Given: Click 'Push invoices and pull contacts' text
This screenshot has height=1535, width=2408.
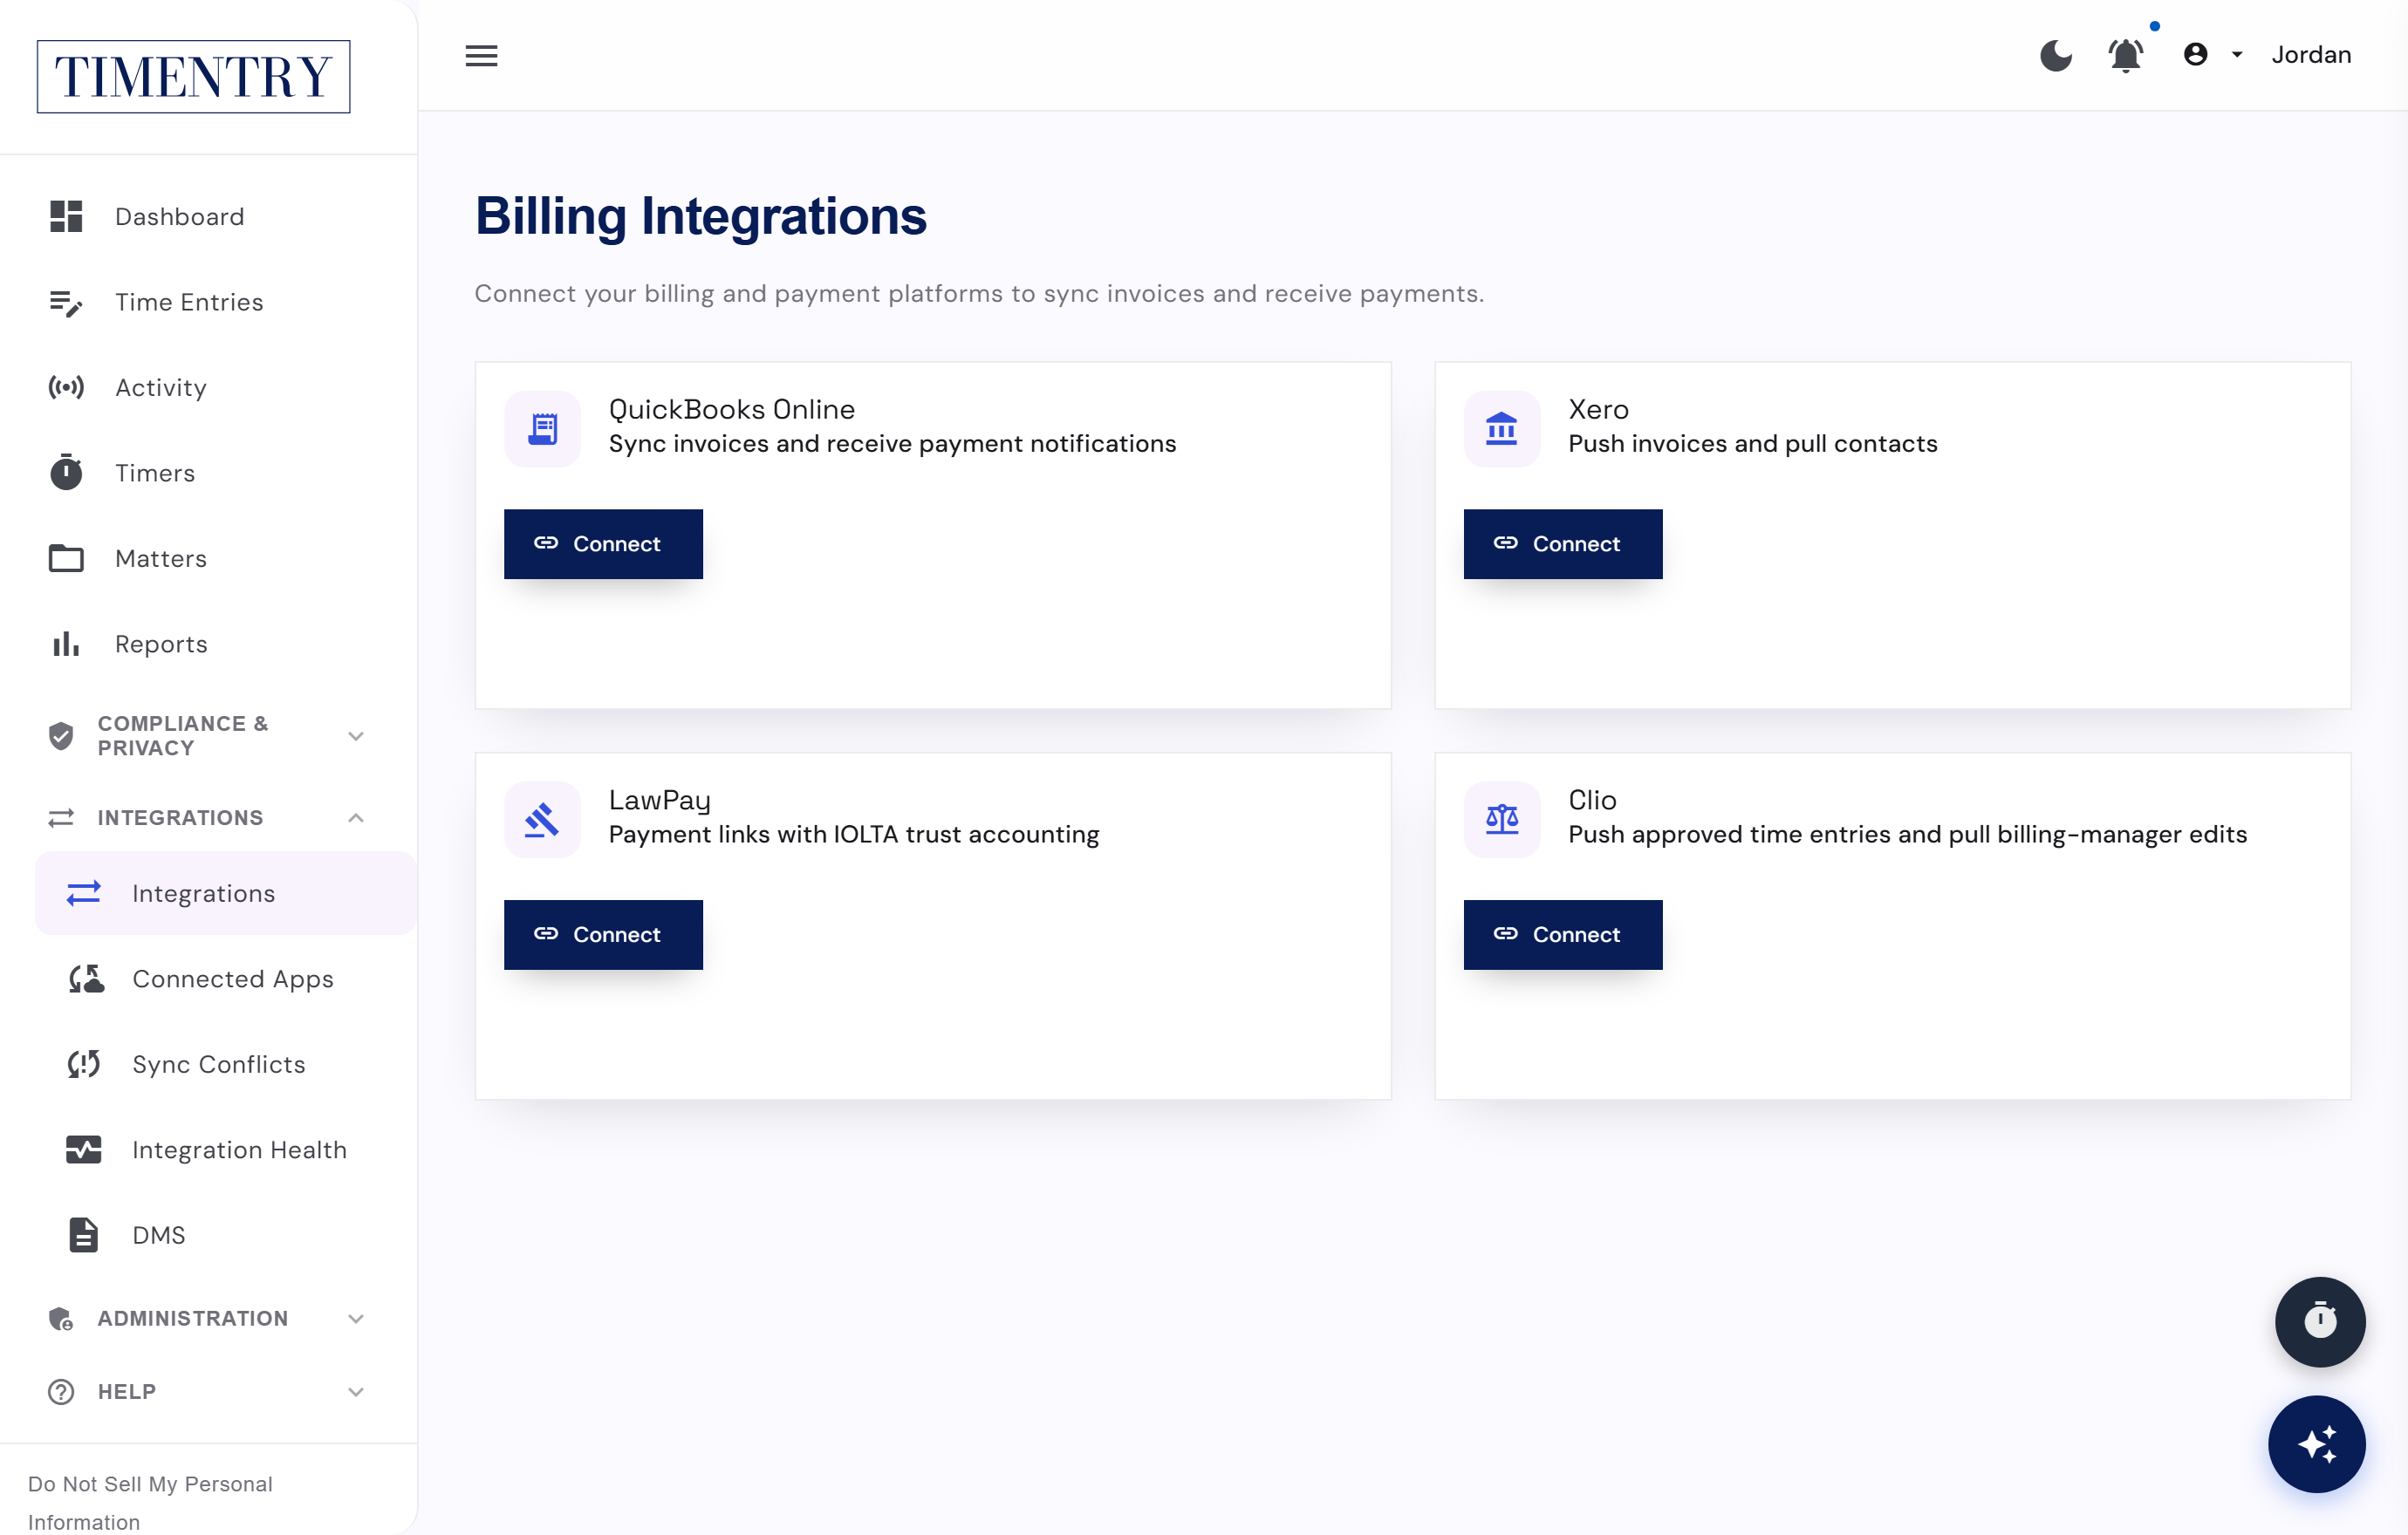Looking at the screenshot, I should coord(1752,444).
